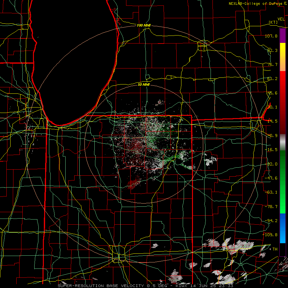The width and height of the screenshot is (288, 288).
Task: Select the -32.0 legend value
Action: click(271, 164)
